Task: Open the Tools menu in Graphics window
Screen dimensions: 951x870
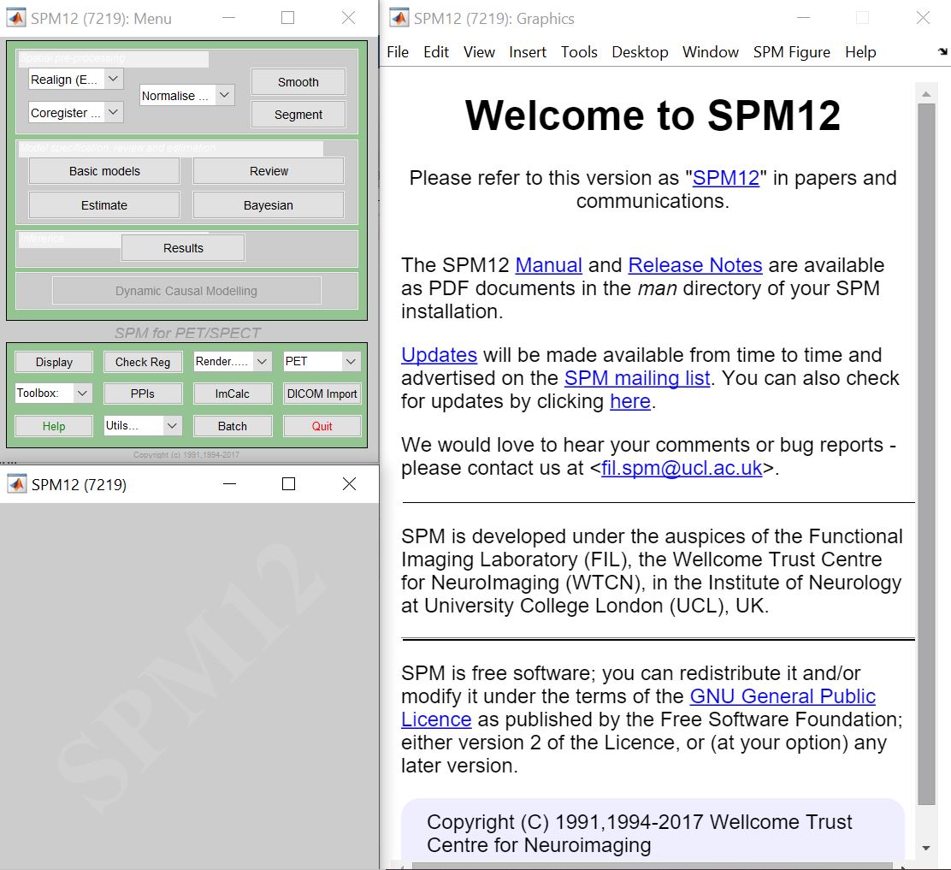Action: 579,52
